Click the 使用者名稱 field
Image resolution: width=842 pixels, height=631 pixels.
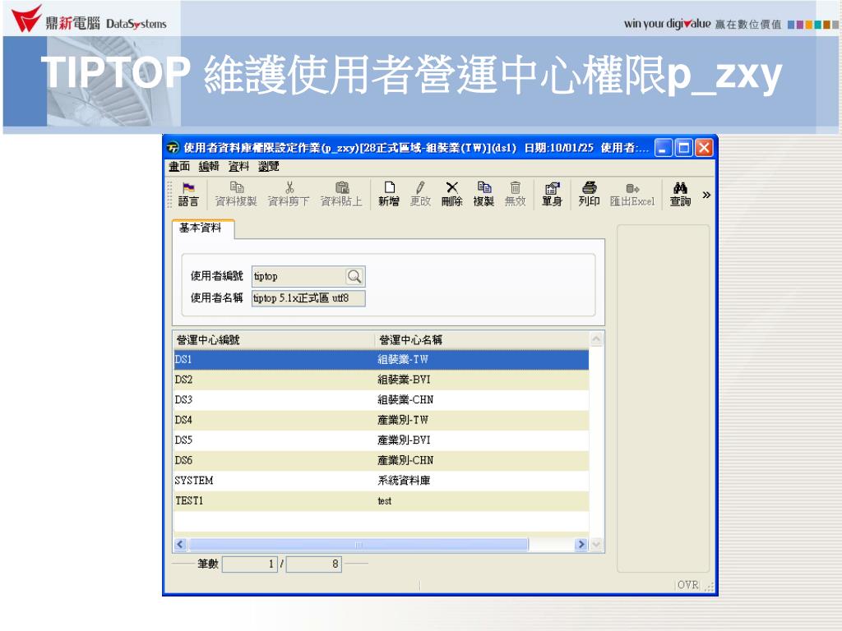coord(308,298)
